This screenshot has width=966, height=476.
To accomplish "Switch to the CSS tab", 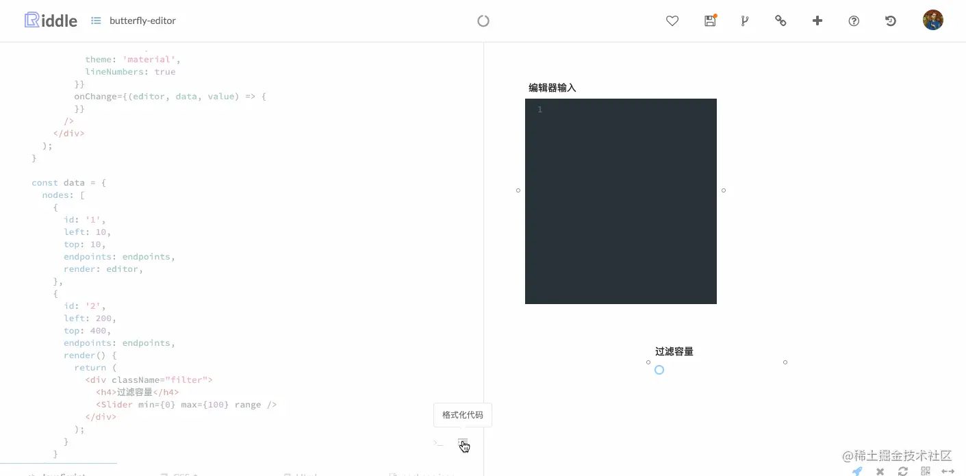I will 179,474.
